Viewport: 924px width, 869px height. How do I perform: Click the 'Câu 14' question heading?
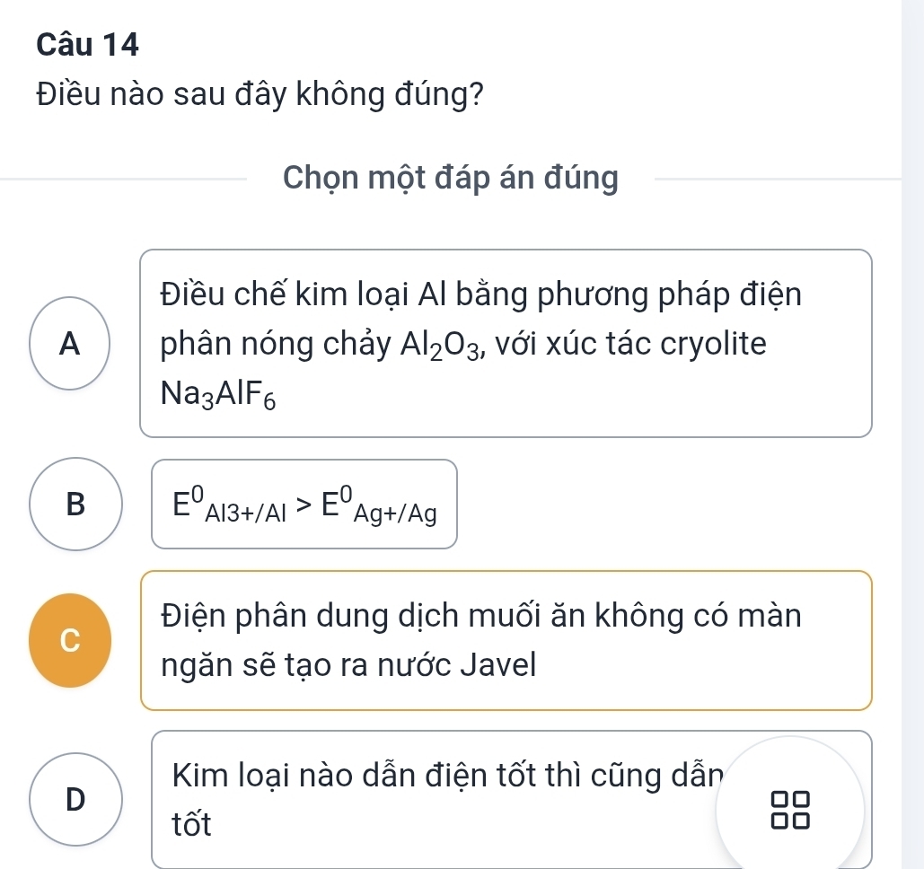click(x=90, y=44)
